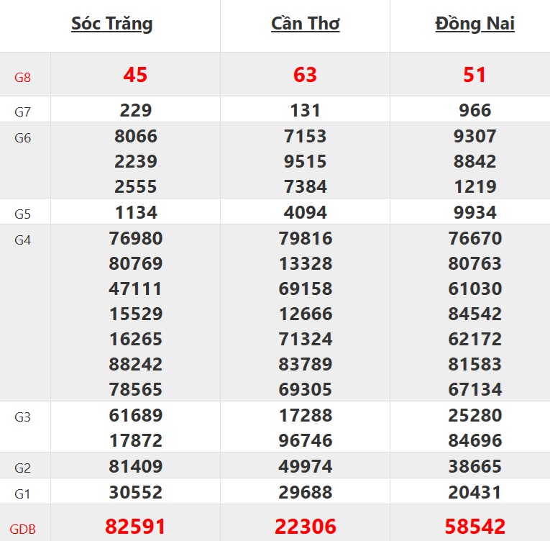Select Sóc Trăng G7 number 229
The image size is (550, 541).
[x=135, y=111]
